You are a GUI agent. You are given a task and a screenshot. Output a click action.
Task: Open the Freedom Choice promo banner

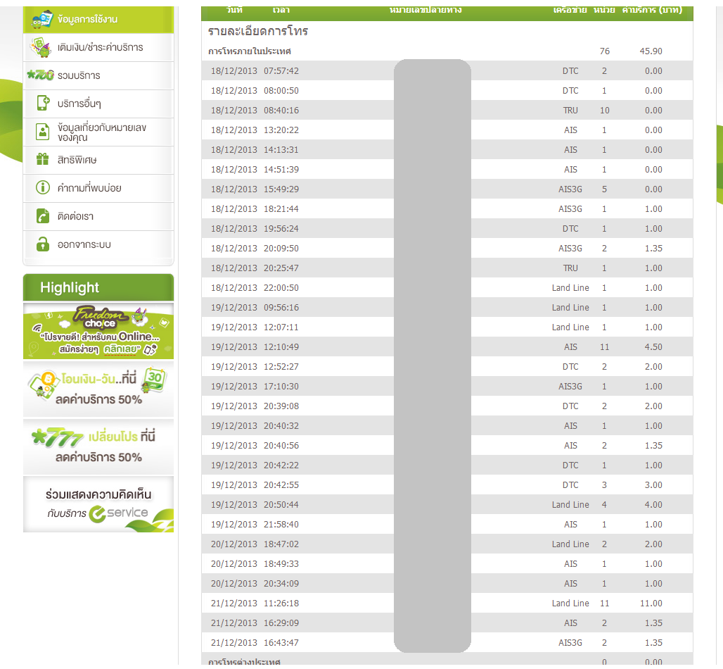pyautogui.click(x=98, y=330)
